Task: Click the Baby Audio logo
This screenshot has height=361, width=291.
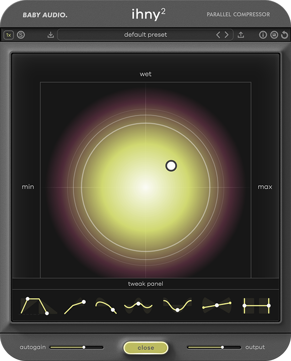Action: pyautogui.click(x=45, y=15)
